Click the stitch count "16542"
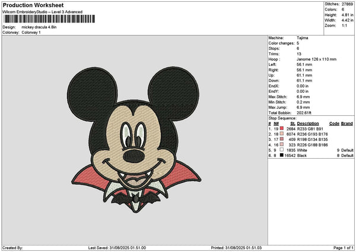This screenshot has width=356, height=252. (x=290, y=156)
